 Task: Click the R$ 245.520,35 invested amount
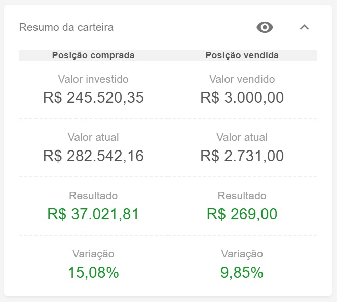[x=93, y=97]
